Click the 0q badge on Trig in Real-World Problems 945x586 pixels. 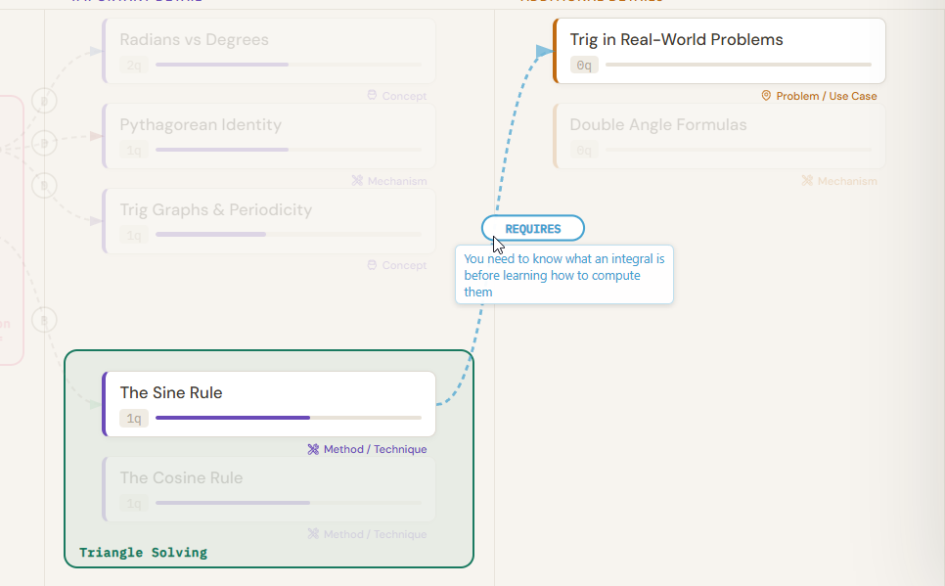(x=584, y=66)
